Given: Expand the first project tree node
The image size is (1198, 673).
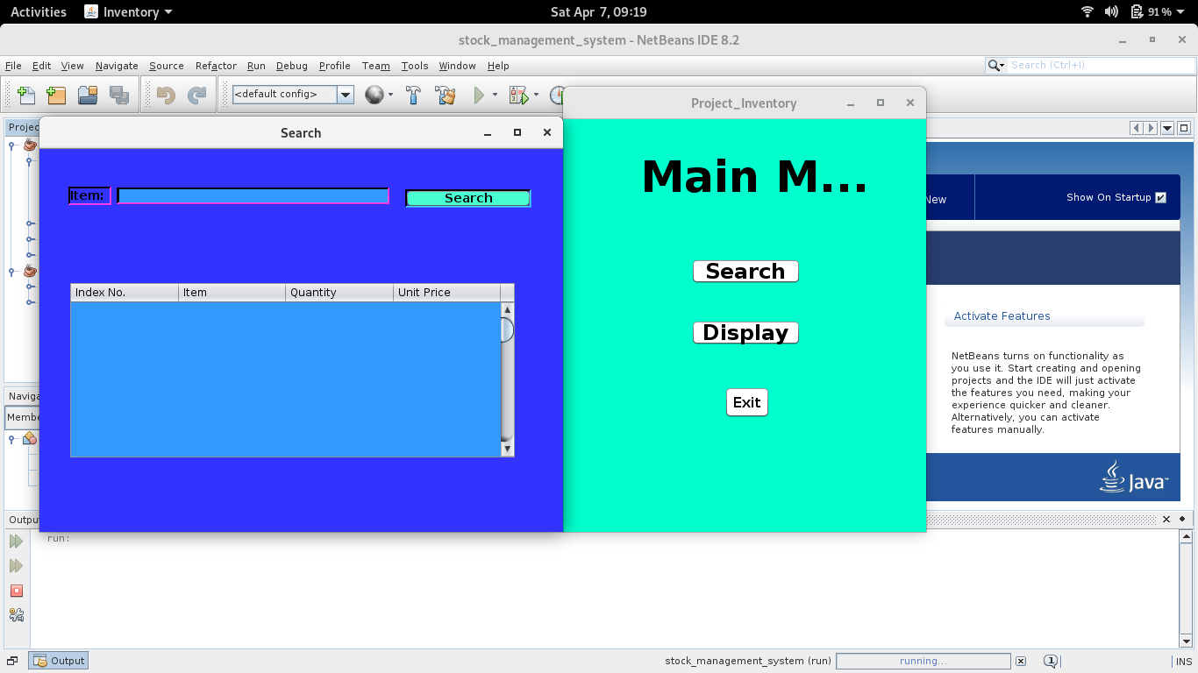Looking at the screenshot, I should [x=11, y=145].
